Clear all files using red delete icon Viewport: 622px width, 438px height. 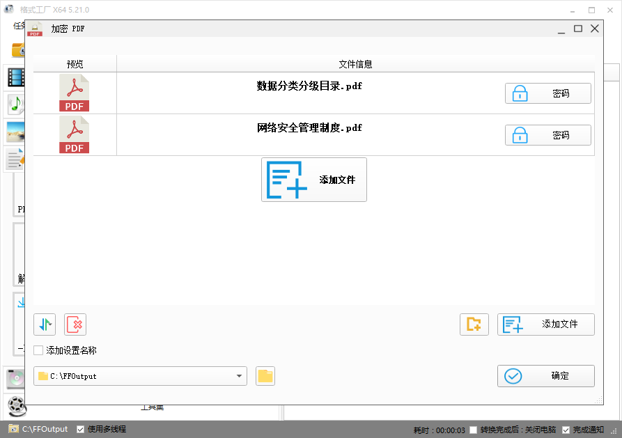click(x=75, y=324)
